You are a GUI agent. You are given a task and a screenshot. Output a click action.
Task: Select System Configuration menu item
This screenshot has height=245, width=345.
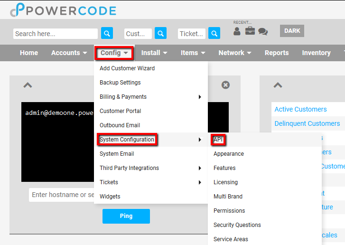click(151, 140)
